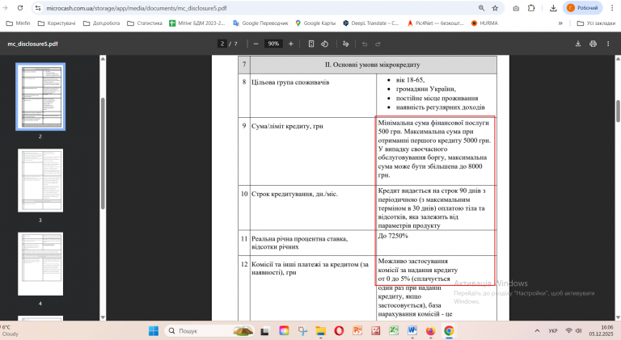Screen dimensions: 621x340
Task: Click thumbnail panel scrollbar up arrow
Action: [x=103, y=58]
